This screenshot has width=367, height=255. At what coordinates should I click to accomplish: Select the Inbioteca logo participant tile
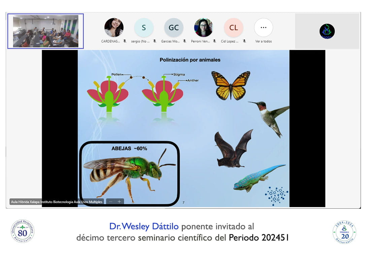pyautogui.click(x=327, y=31)
